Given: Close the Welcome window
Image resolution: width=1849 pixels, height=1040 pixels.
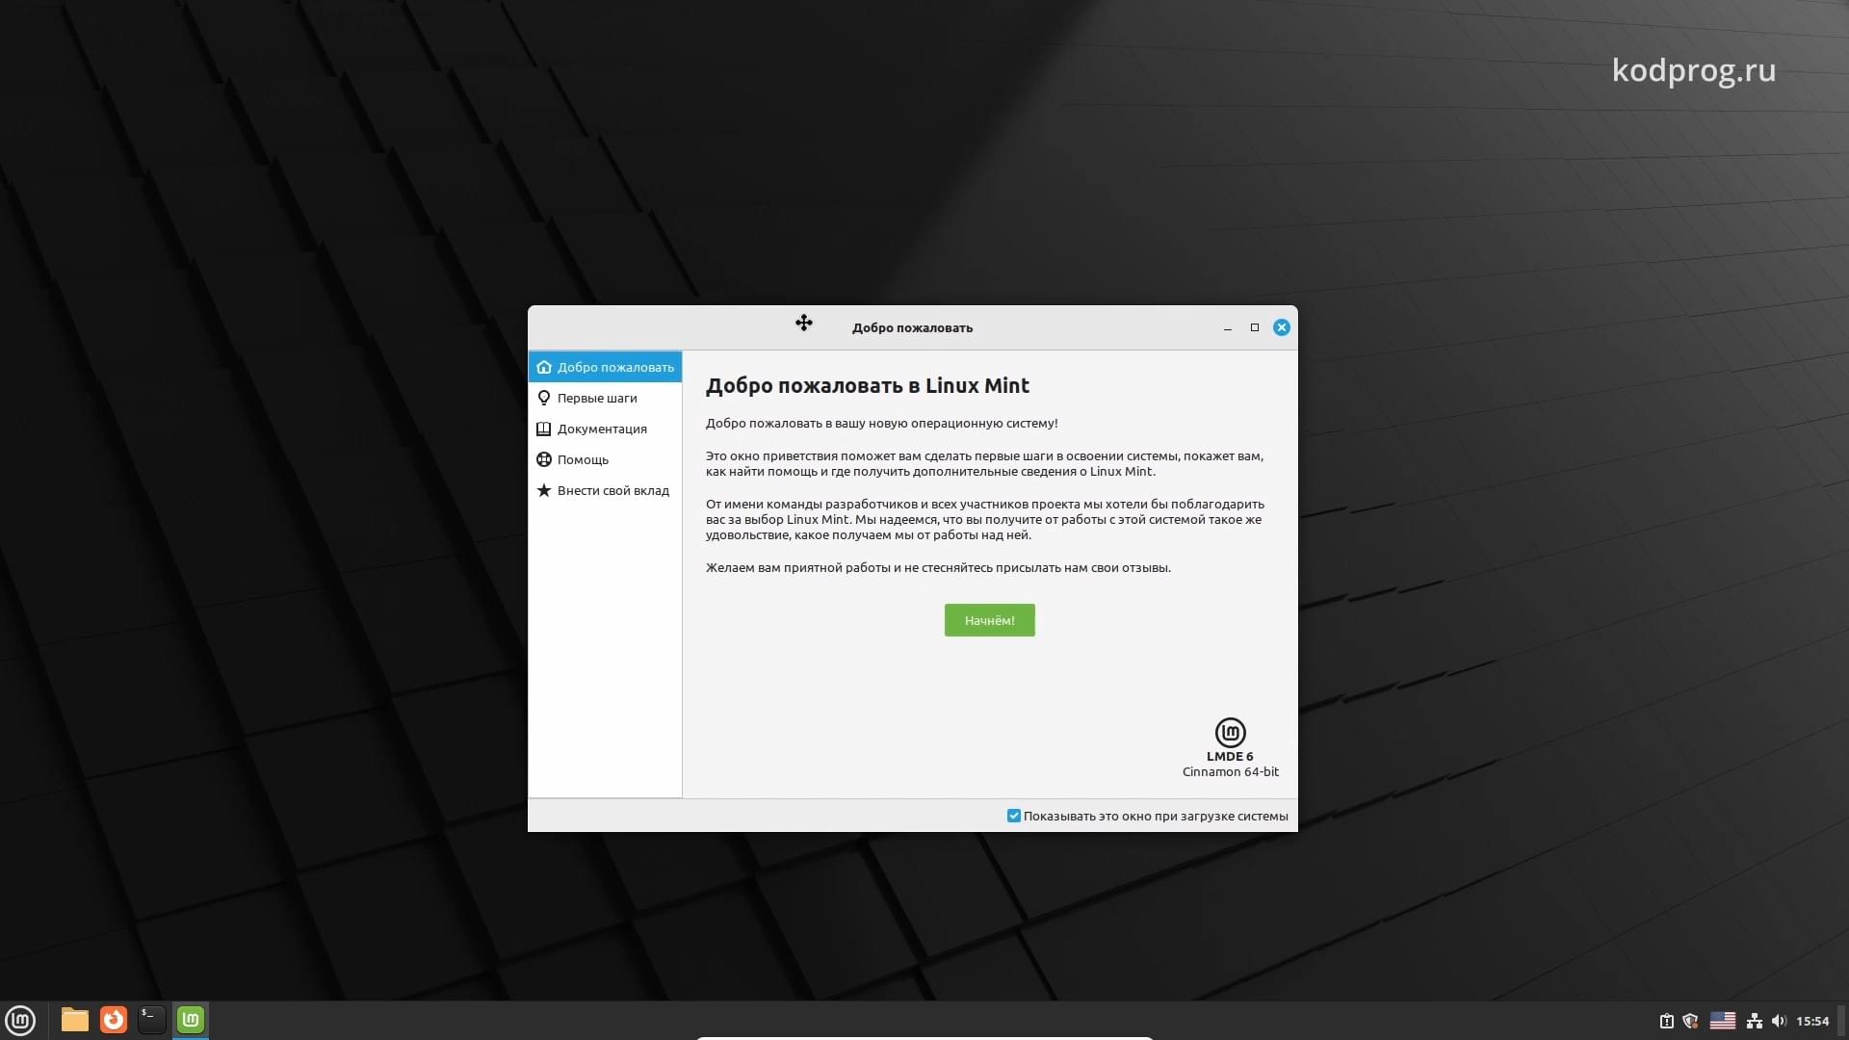Looking at the screenshot, I should (x=1282, y=327).
